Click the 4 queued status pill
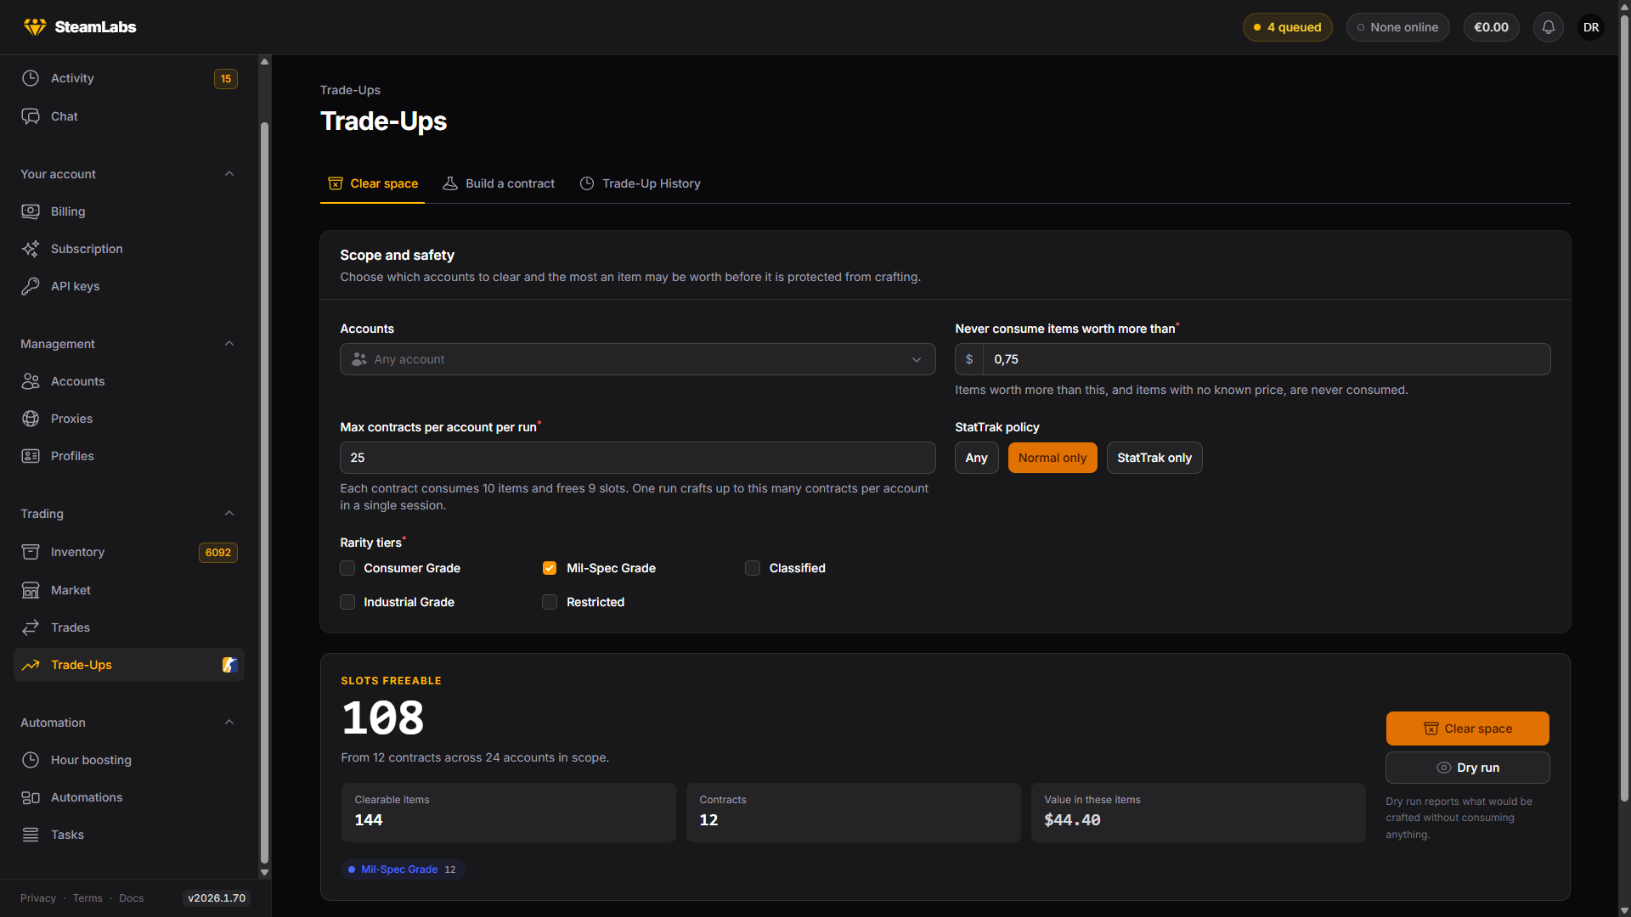Screen dimensions: 1631x917 1288,27
